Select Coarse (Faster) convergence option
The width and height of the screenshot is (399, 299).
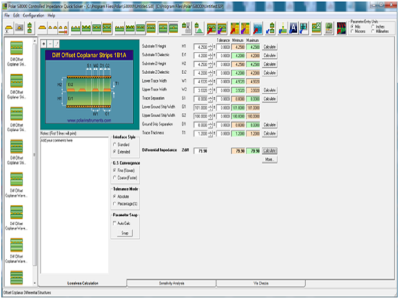click(115, 177)
